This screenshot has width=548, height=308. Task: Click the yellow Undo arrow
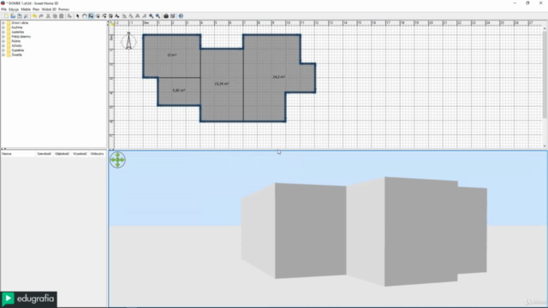click(34, 16)
